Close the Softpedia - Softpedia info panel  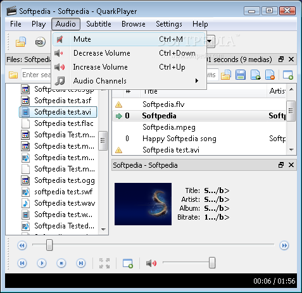(291, 165)
